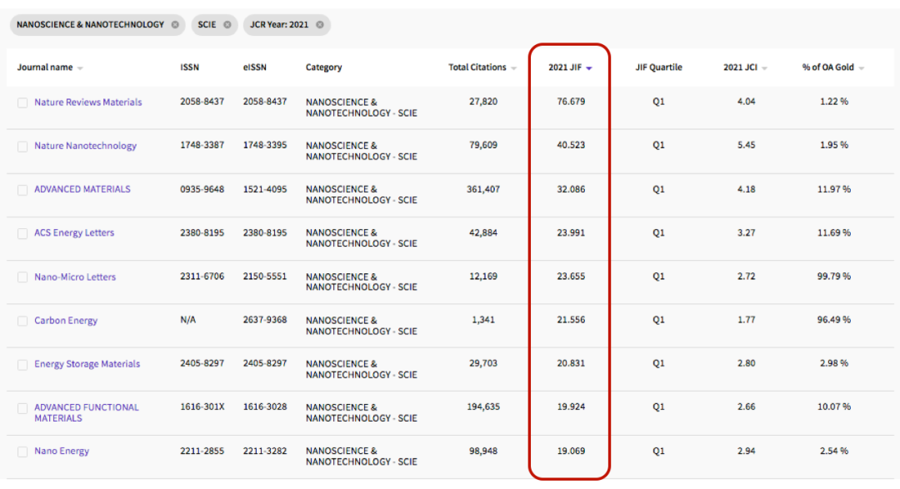
Task: Click the JIF value 23.655
Action: pos(571,276)
